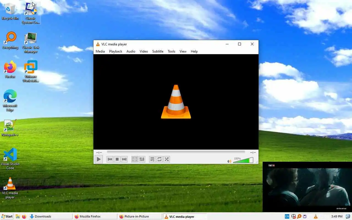The width and height of the screenshot is (352, 220).
Task: Click the remaining time label in VLC
Action: pos(253,152)
